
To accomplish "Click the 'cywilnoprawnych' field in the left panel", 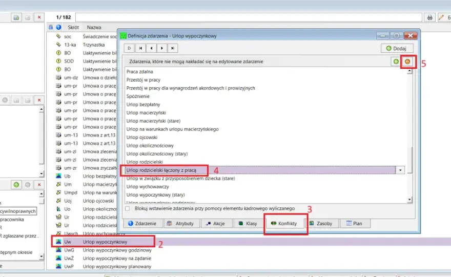I will (x=18, y=211).
